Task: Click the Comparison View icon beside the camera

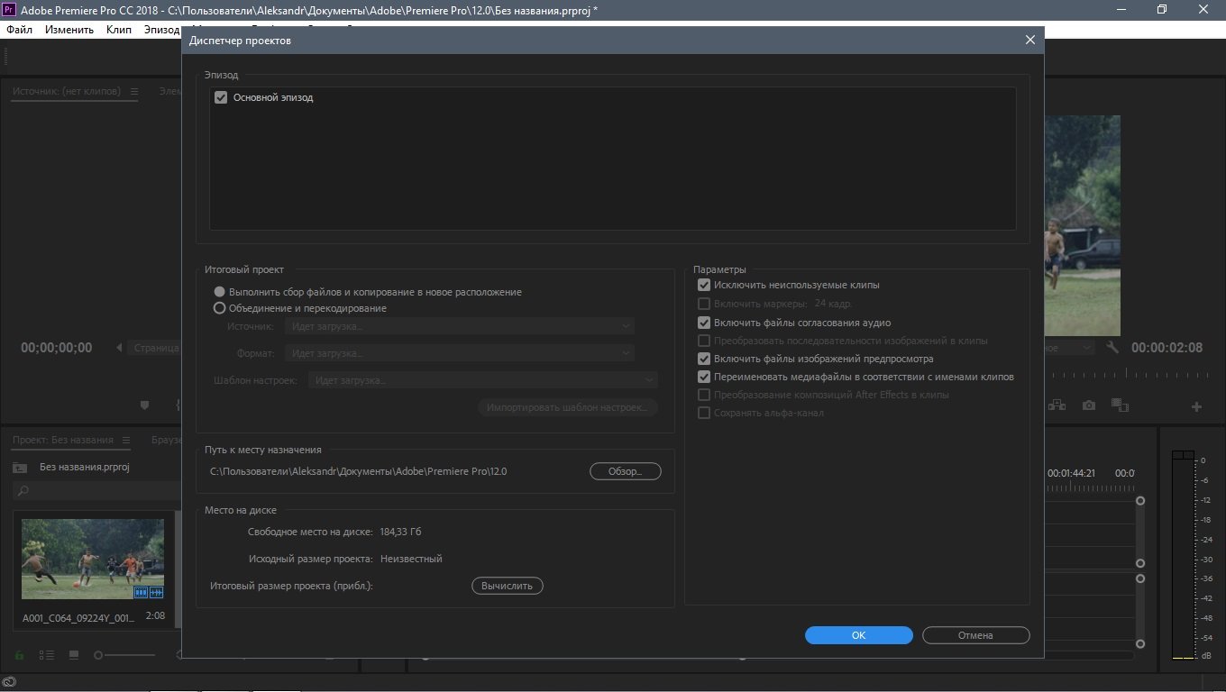Action: (x=1120, y=406)
